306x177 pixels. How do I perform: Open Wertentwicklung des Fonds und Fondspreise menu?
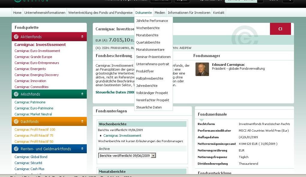[100, 13]
